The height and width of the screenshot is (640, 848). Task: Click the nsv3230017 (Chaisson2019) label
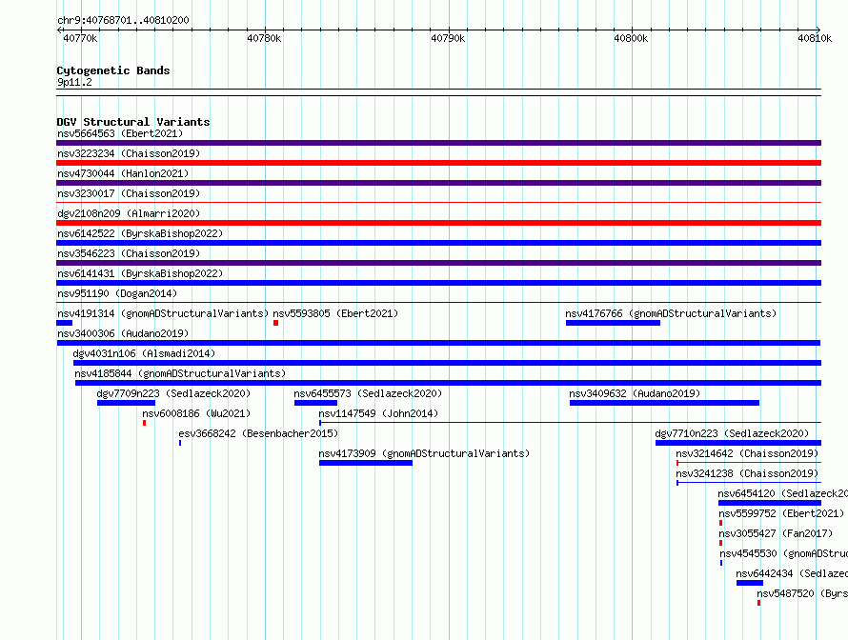[129, 193]
